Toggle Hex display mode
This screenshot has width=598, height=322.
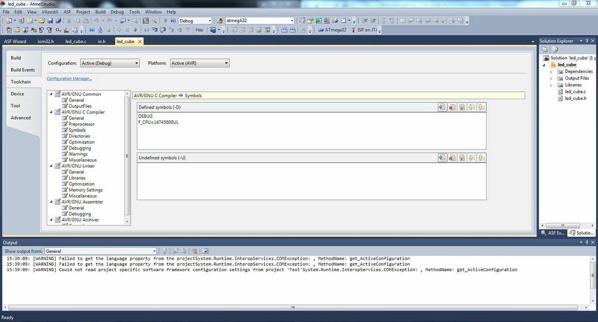199,30
